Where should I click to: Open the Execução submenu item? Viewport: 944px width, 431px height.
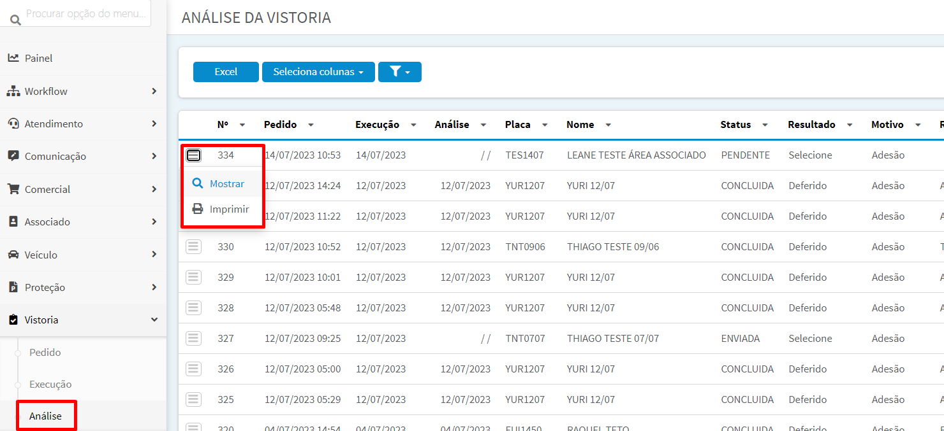(x=50, y=384)
